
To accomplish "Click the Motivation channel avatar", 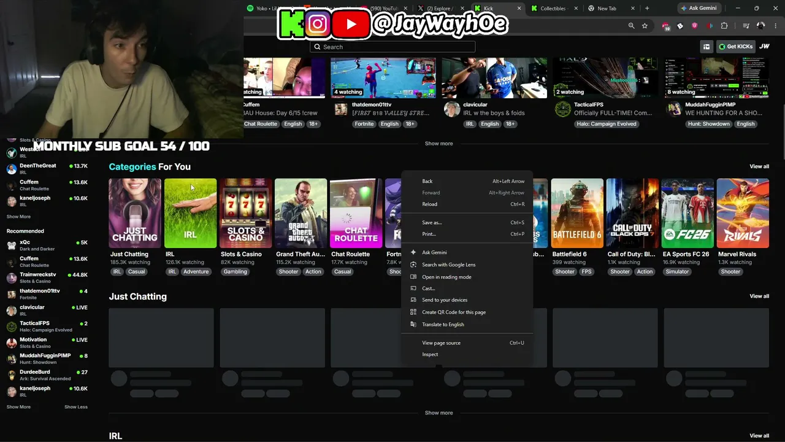I will [11, 343].
